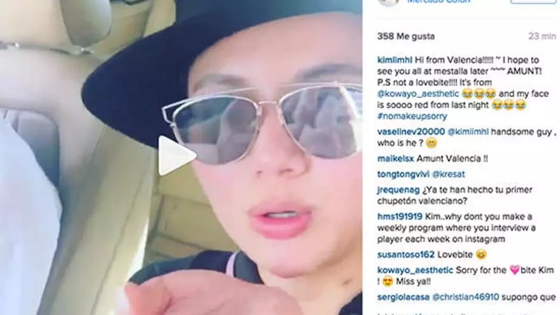560x315 pixels.
Task: Open kimlimhl's profile from the caption
Action: click(395, 60)
